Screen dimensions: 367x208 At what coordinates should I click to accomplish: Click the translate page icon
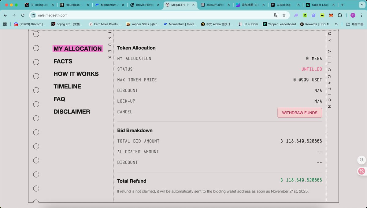point(276,15)
